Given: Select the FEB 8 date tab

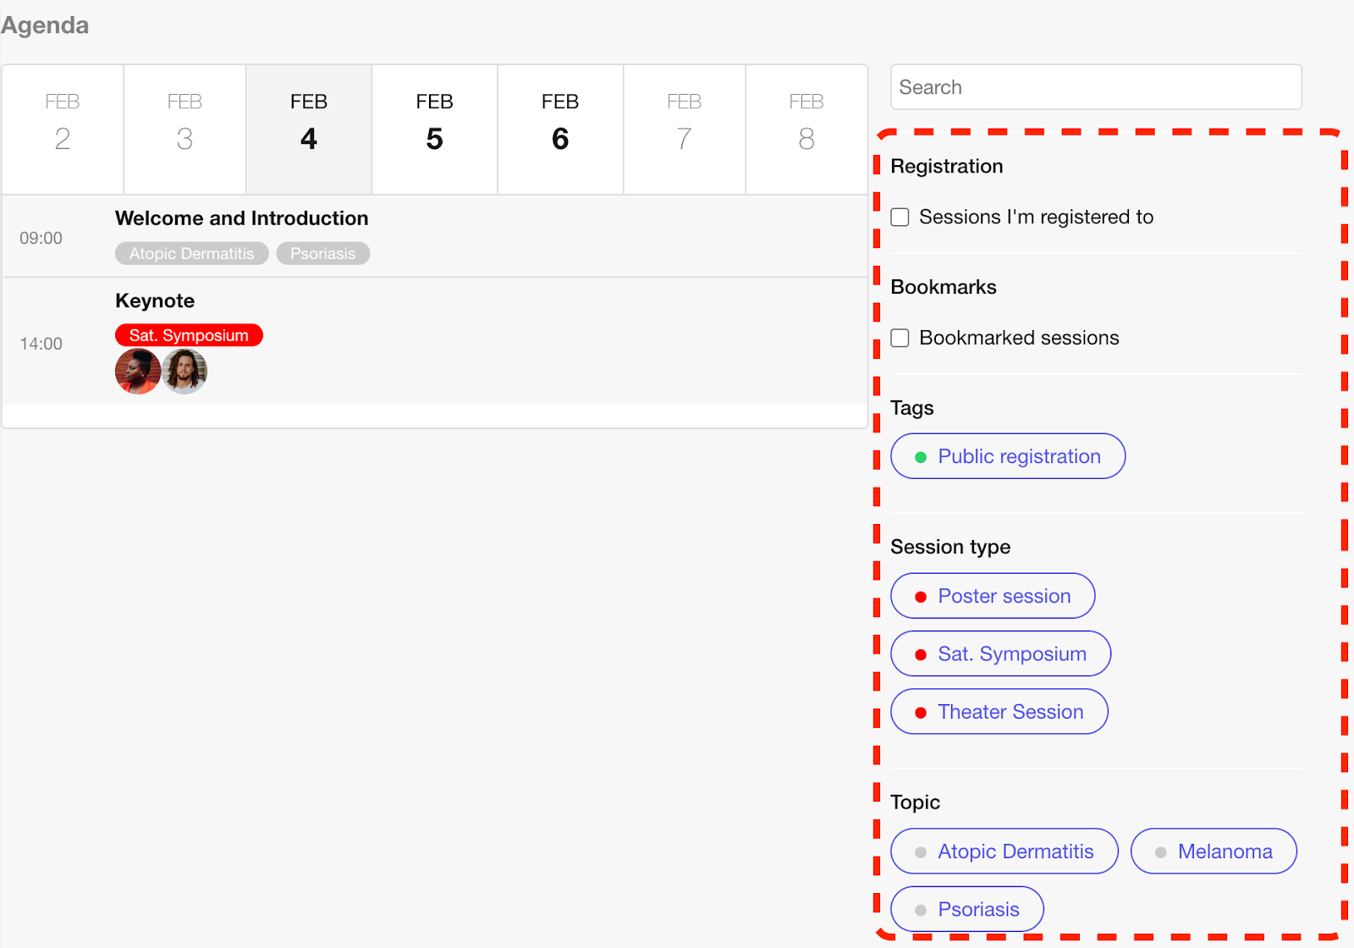Looking at the screenshot, I should click(806, 130).
